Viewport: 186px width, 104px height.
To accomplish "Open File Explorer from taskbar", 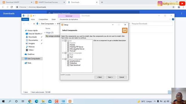I will 43,101.
